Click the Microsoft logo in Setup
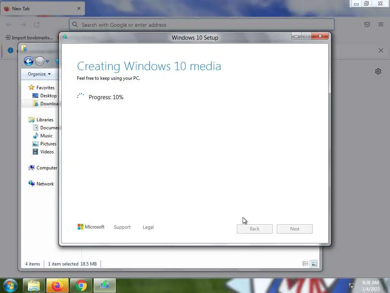Screen dimensions: 390x293 point(91,227)
